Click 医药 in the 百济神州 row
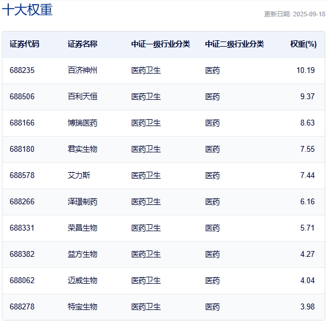Screen dimensions: 327x324 point(212,70)
